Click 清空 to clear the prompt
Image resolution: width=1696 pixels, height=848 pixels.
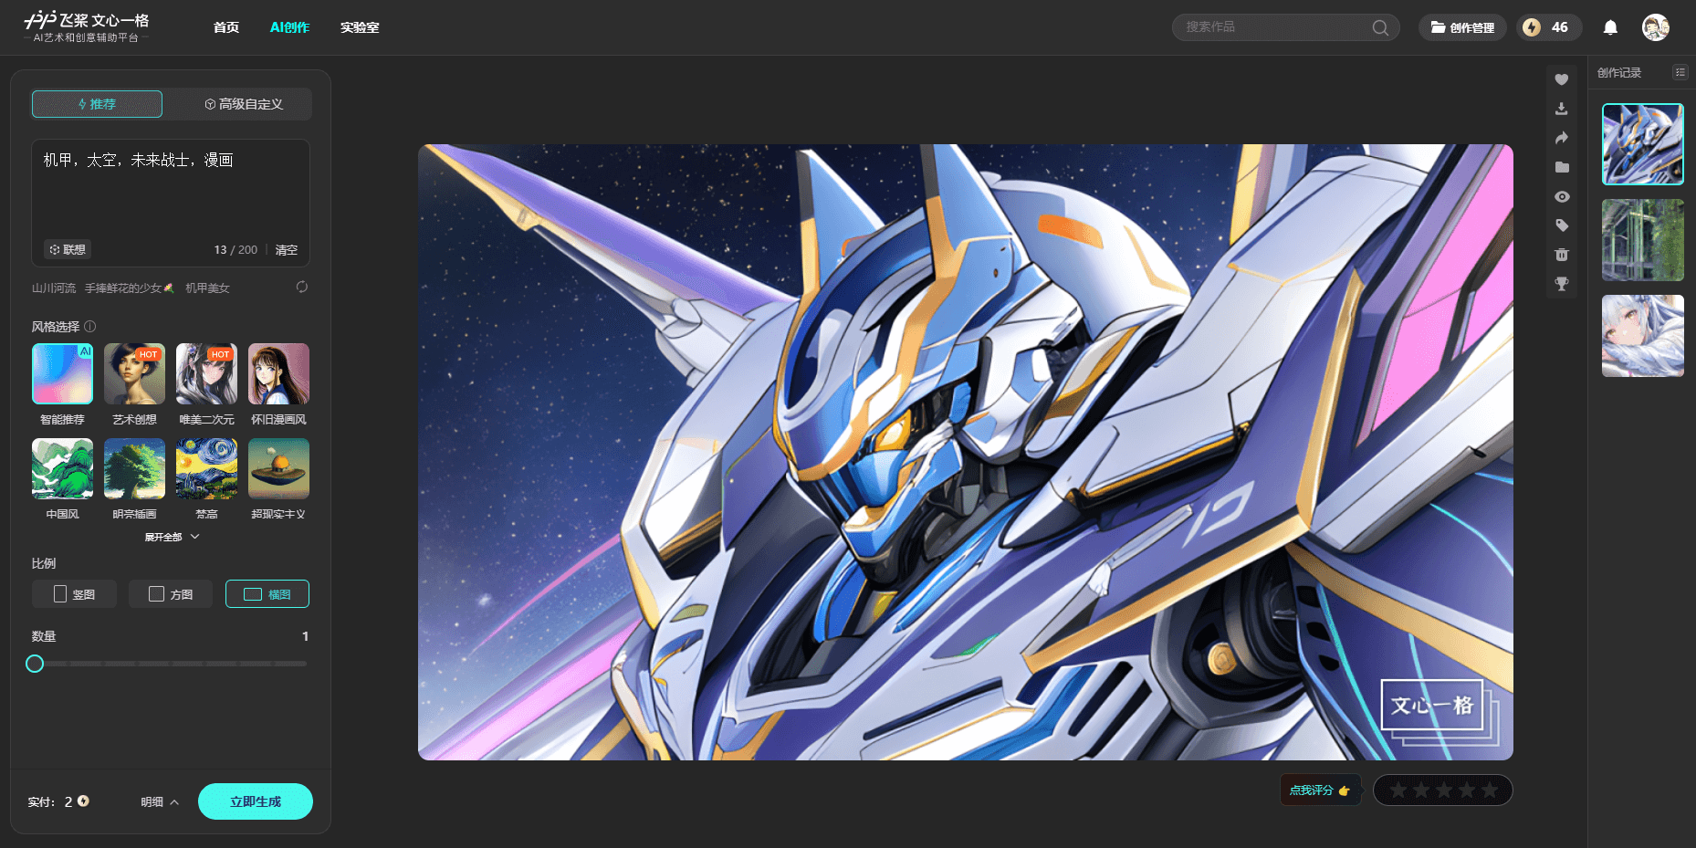point(287,249)
